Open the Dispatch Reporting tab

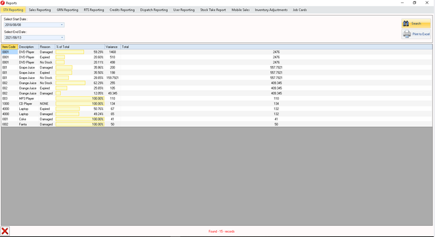tap(154, 10)
